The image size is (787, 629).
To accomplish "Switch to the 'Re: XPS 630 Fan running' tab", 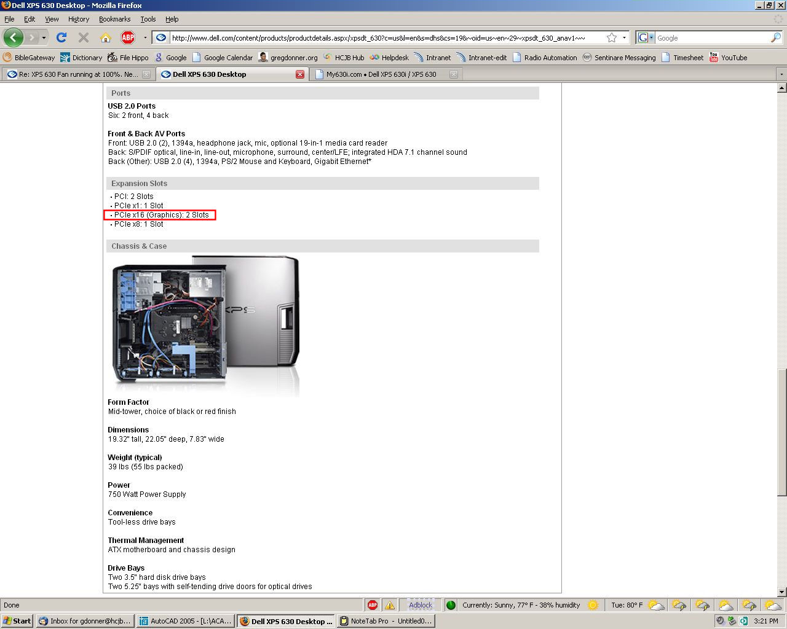I will click(78, 74).
